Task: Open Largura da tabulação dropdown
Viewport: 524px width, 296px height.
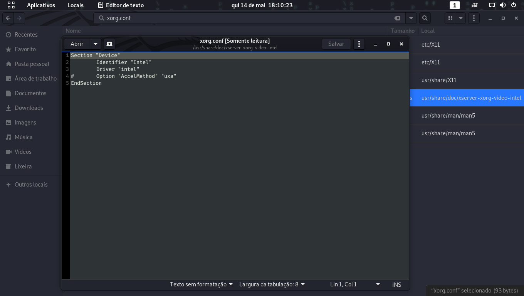Action: pos(272,284)
